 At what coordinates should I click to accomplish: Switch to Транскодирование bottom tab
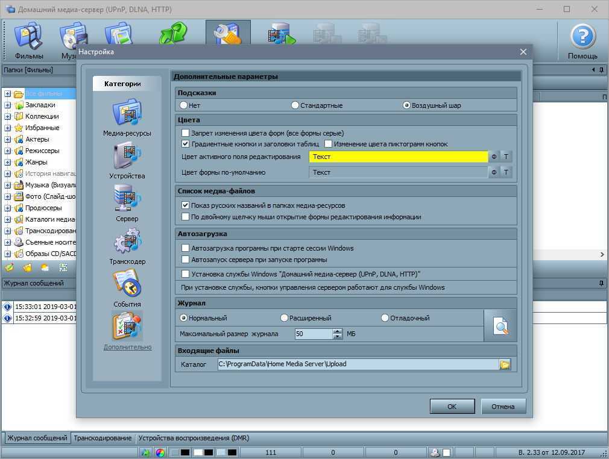coord(103,438)
